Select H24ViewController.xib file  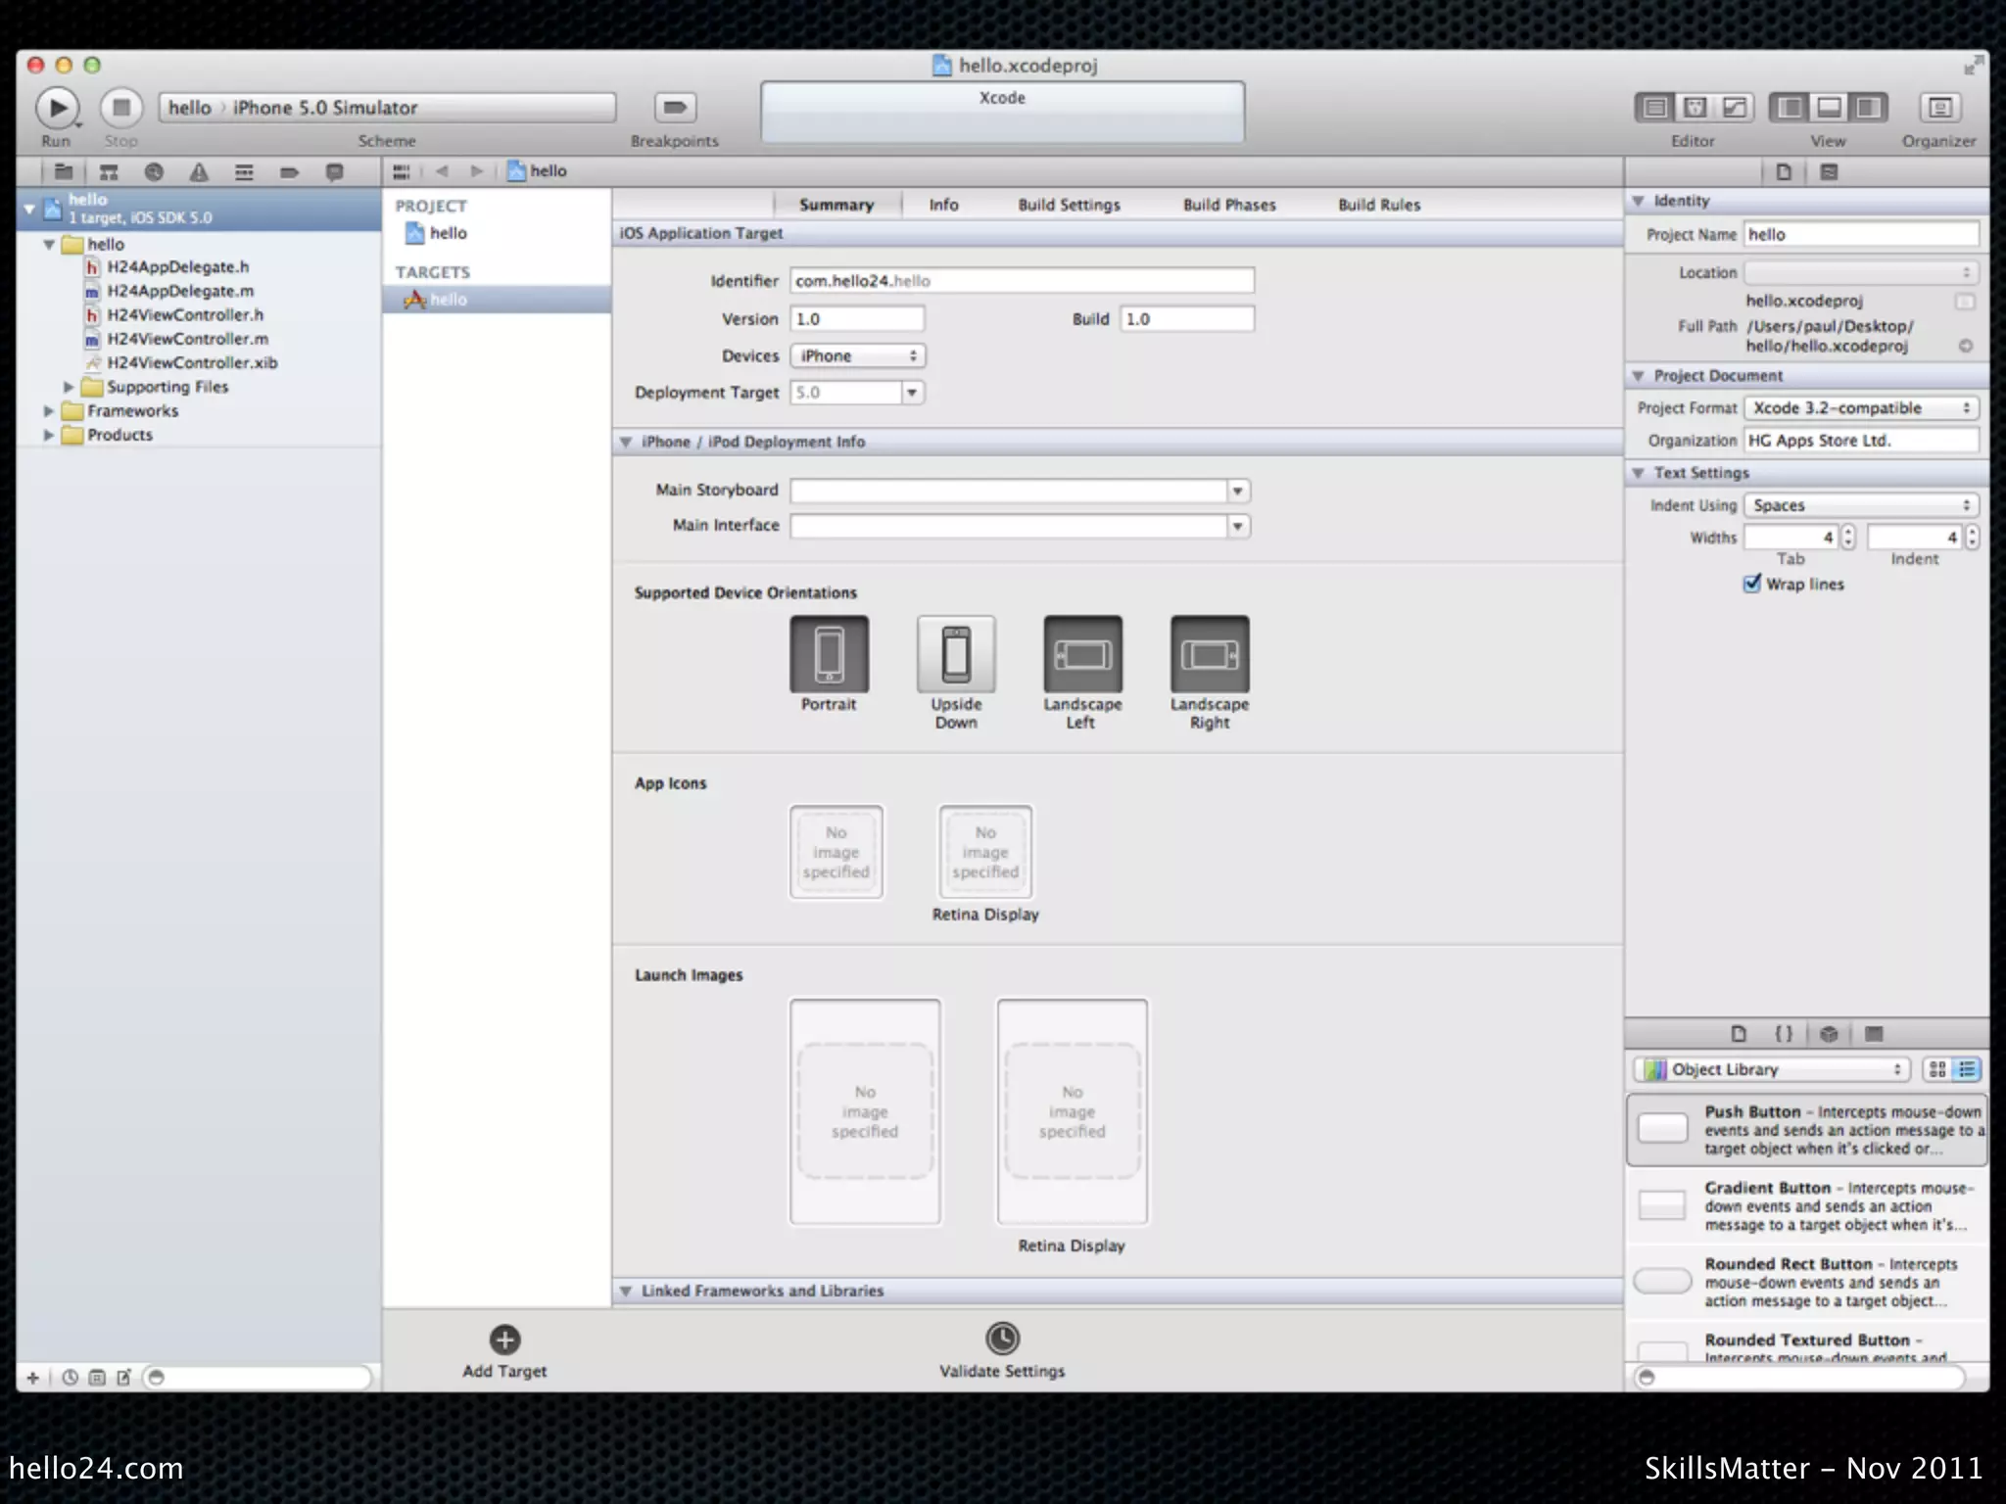point(192,362)
